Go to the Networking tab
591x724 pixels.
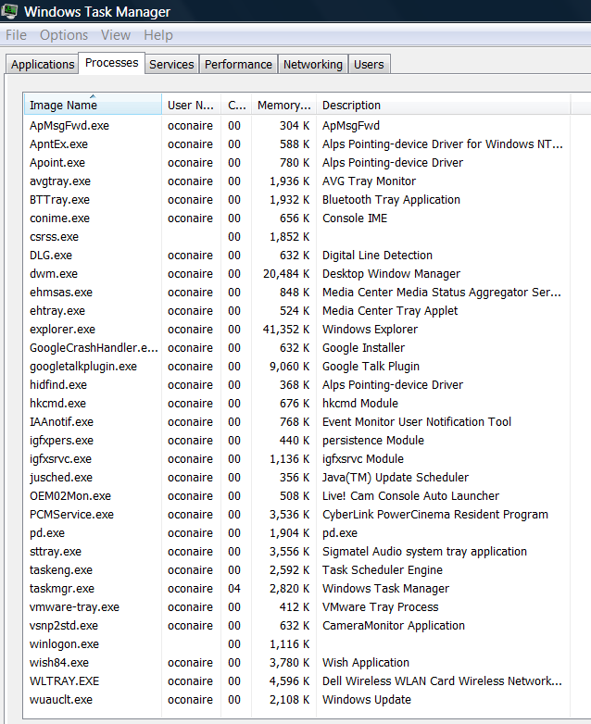point(313,64)
